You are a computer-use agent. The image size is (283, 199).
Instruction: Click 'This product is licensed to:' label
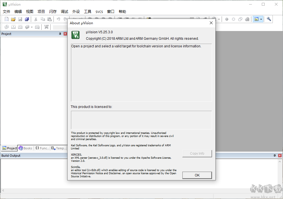pos(91,107)
